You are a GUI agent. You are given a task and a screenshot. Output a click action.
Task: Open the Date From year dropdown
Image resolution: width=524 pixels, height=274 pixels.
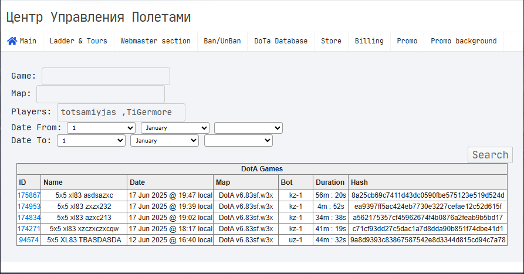pyautogui.click(x=248, y=128)
